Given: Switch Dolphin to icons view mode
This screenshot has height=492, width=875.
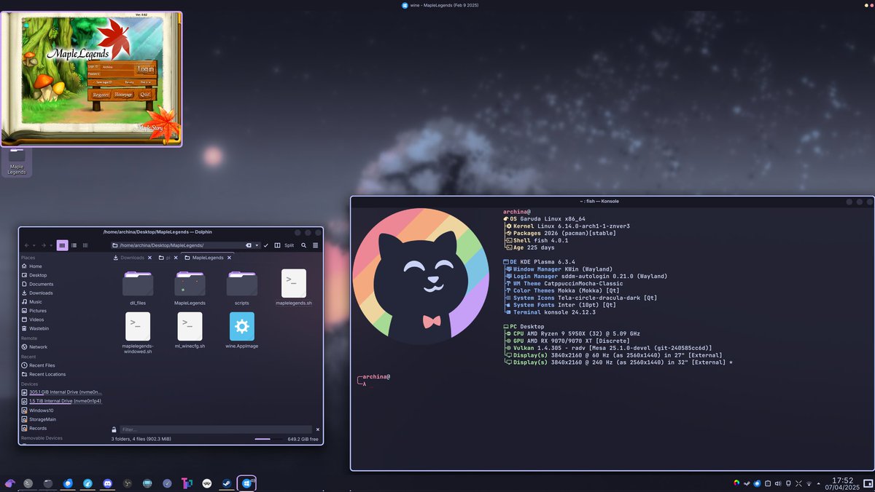Looking at the screenshot, I should point(62,245).
